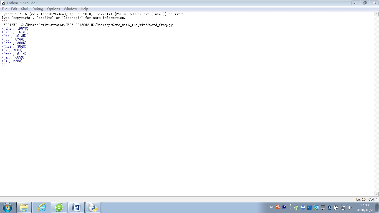Click the CH input language indicator
The height and width of the screenshot is (213, 379).
point(272,207)
